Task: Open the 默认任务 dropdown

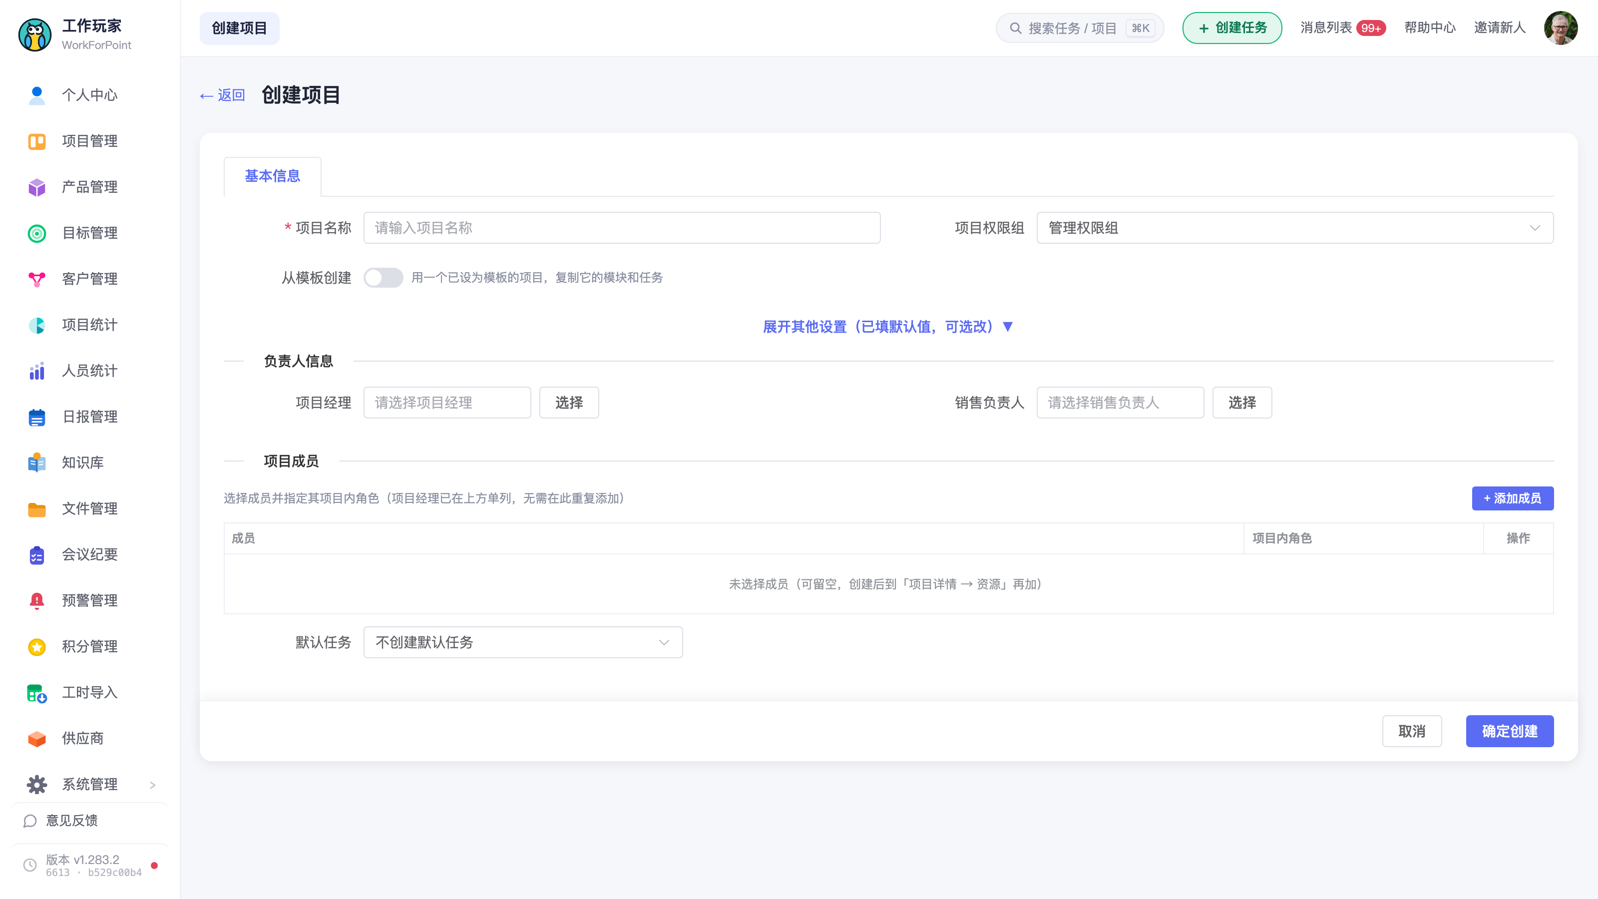Action: pos(523,642)
